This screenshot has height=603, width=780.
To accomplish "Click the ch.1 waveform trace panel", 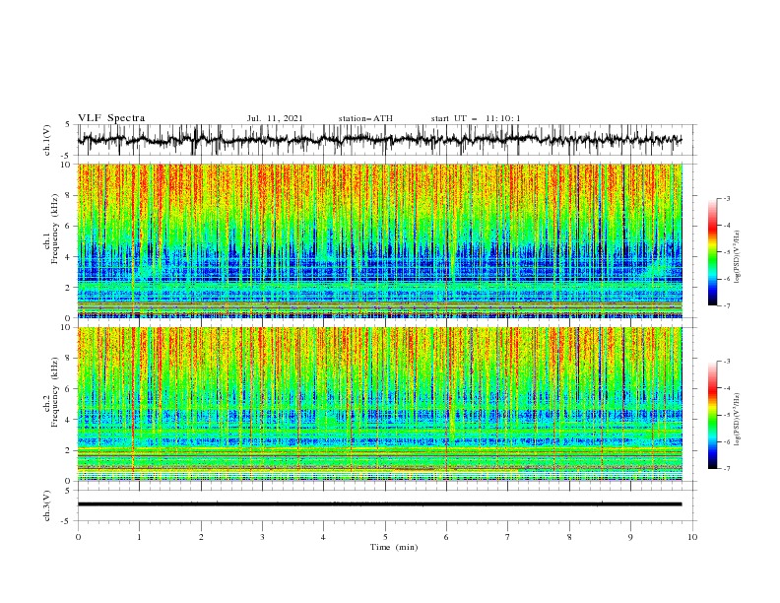I will (x=387, y=140).
